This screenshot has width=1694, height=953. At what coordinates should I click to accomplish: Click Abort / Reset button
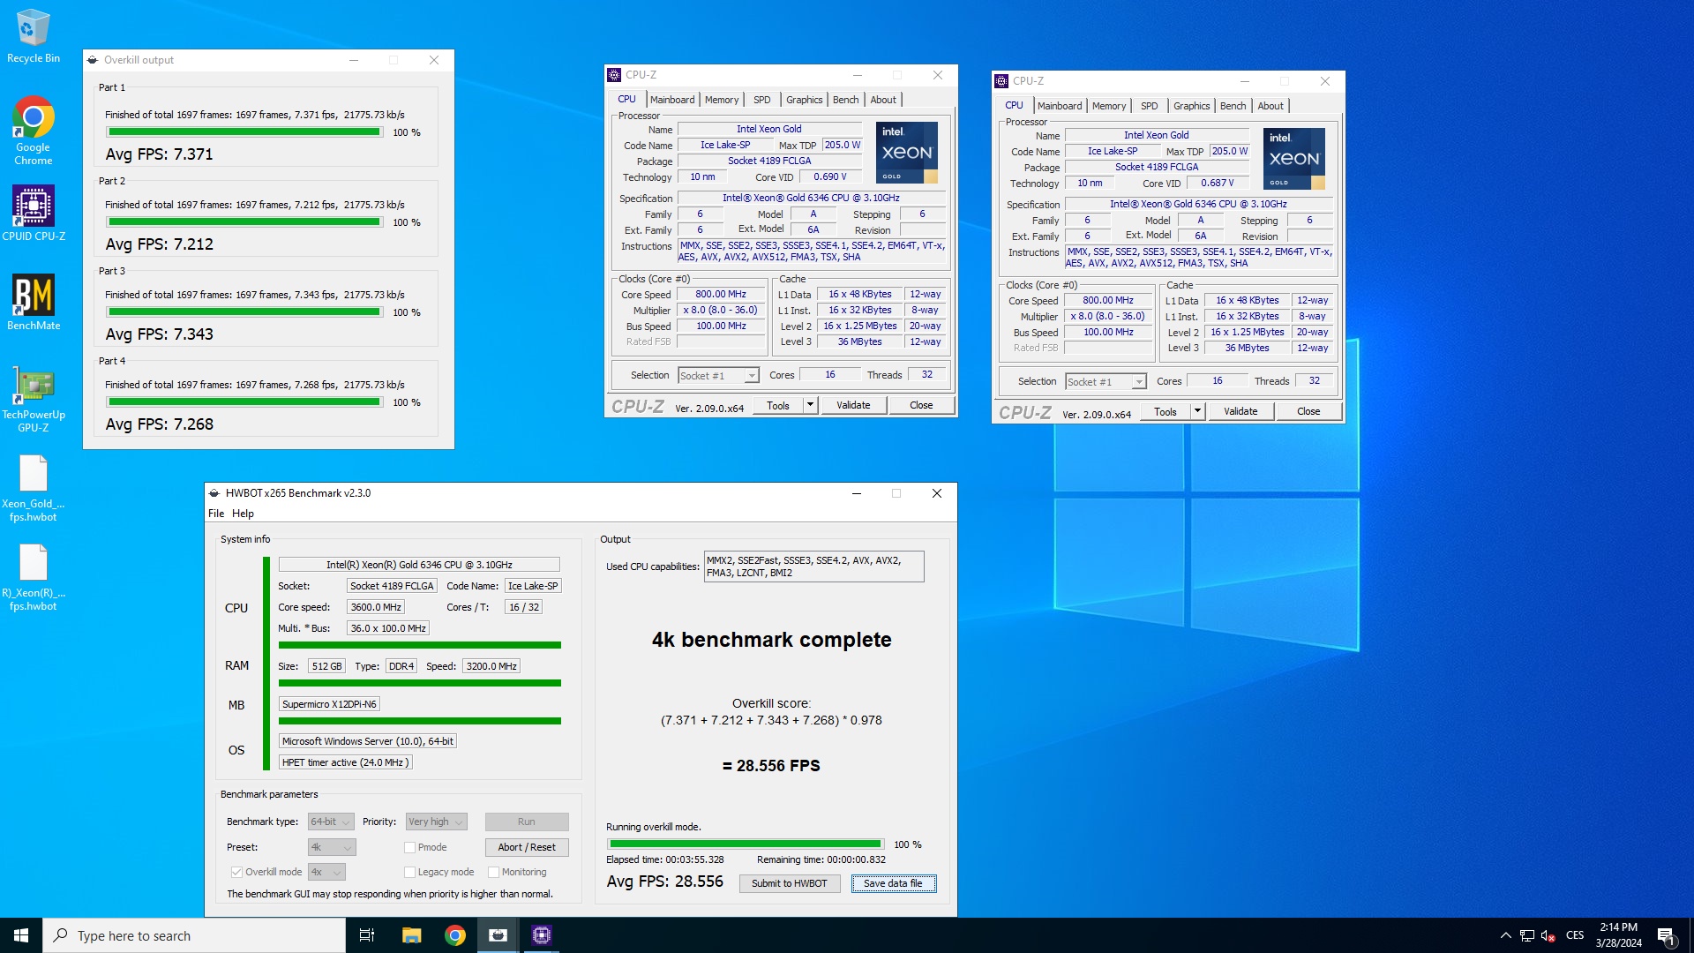click(x=527, y=847)
